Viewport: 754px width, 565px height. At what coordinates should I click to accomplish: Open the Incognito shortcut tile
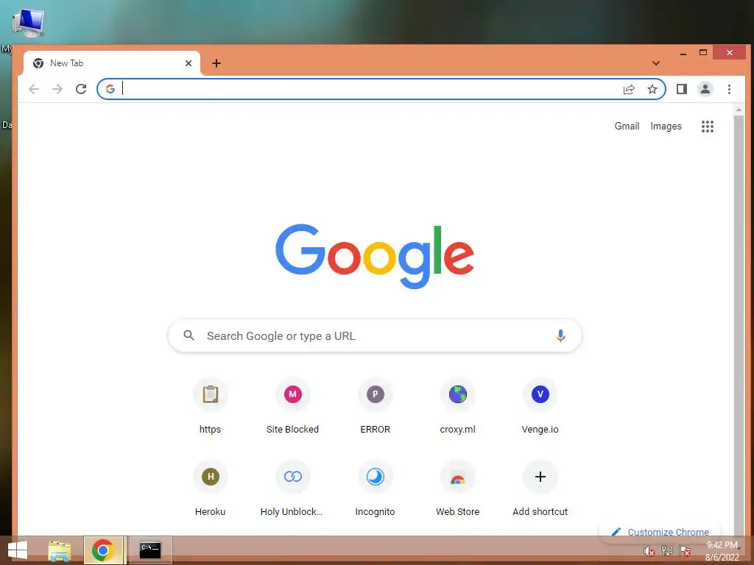click(375, 488)
